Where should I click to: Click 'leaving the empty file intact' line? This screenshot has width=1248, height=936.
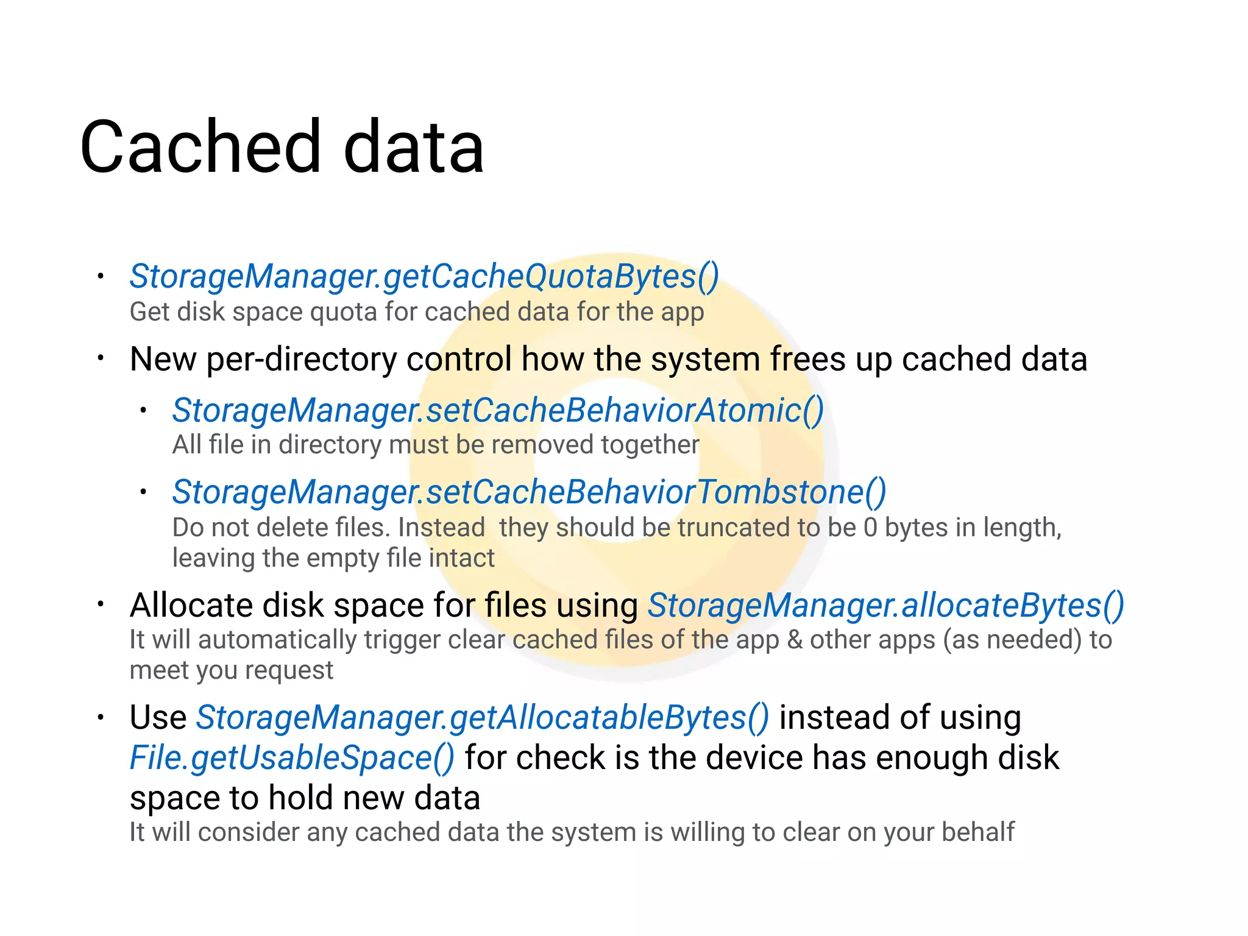coord(333,558)
